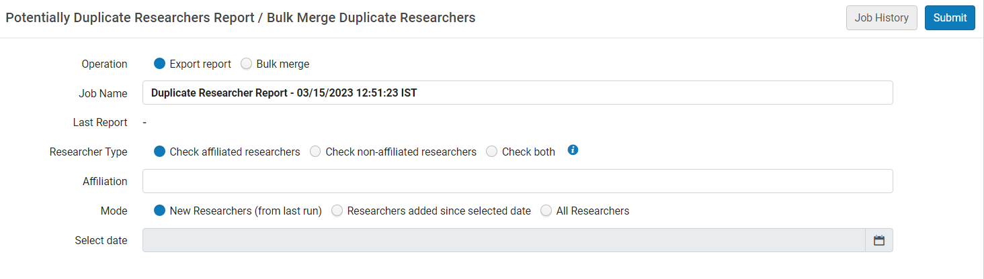Select the Export report operation
Image resolution: width=984 pixels, height=279 pixels.
tap(160, 64)
